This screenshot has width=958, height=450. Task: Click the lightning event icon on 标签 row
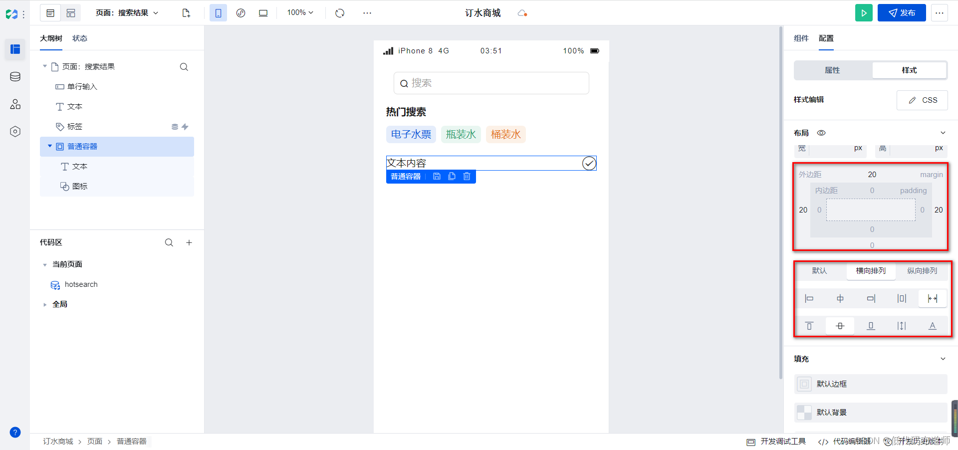tap(185, 127)
